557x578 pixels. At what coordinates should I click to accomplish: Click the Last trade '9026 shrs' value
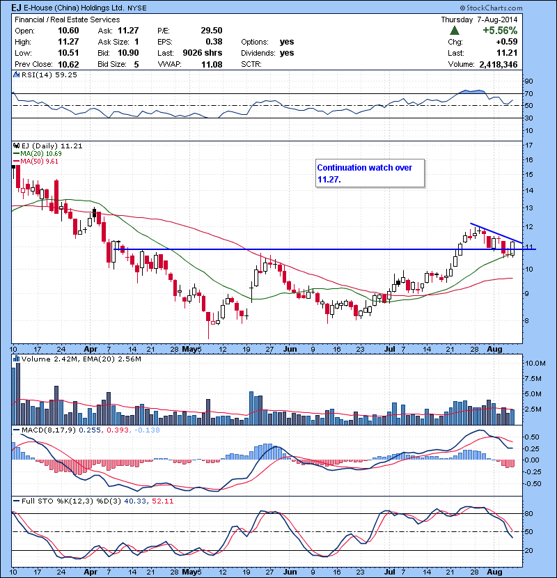tap(203, 53)
